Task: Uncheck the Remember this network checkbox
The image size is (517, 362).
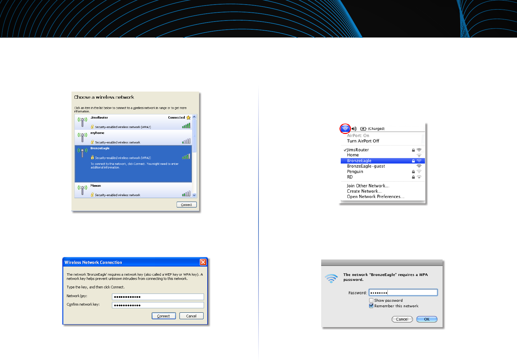Action: pyautogui.click(x=371, y=306)
